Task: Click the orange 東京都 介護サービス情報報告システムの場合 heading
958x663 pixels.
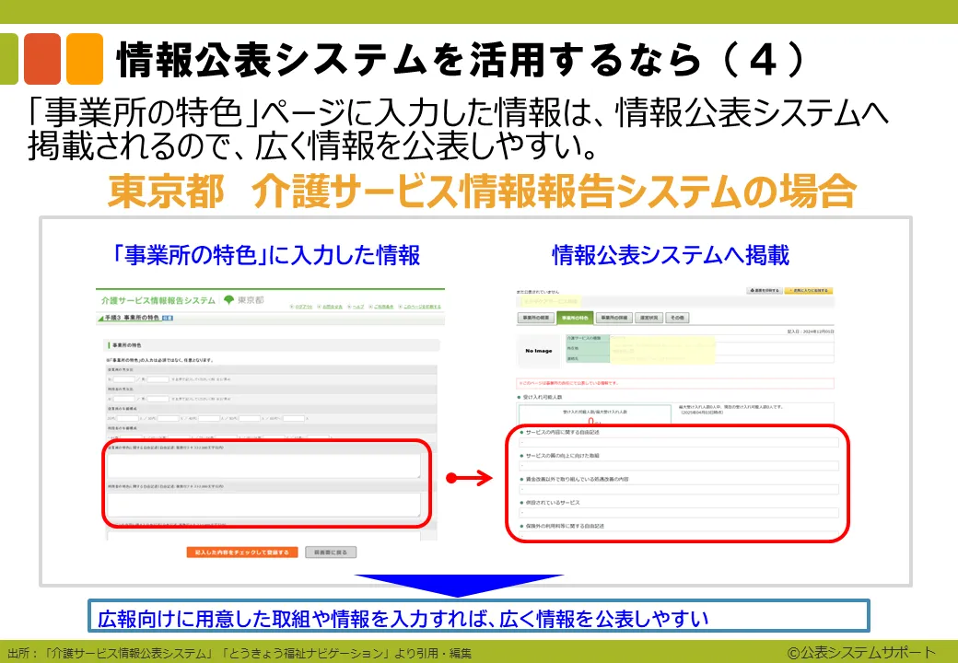Action: tap(482, 192)
